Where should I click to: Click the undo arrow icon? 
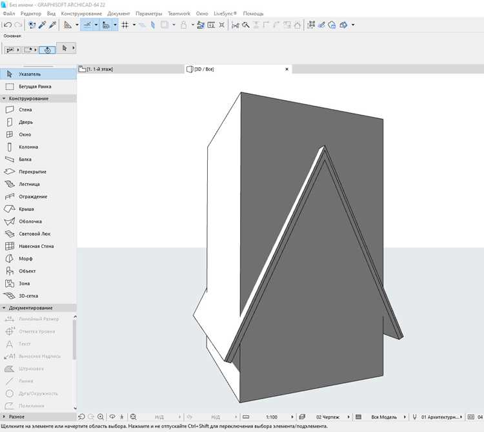click(8, 25)
